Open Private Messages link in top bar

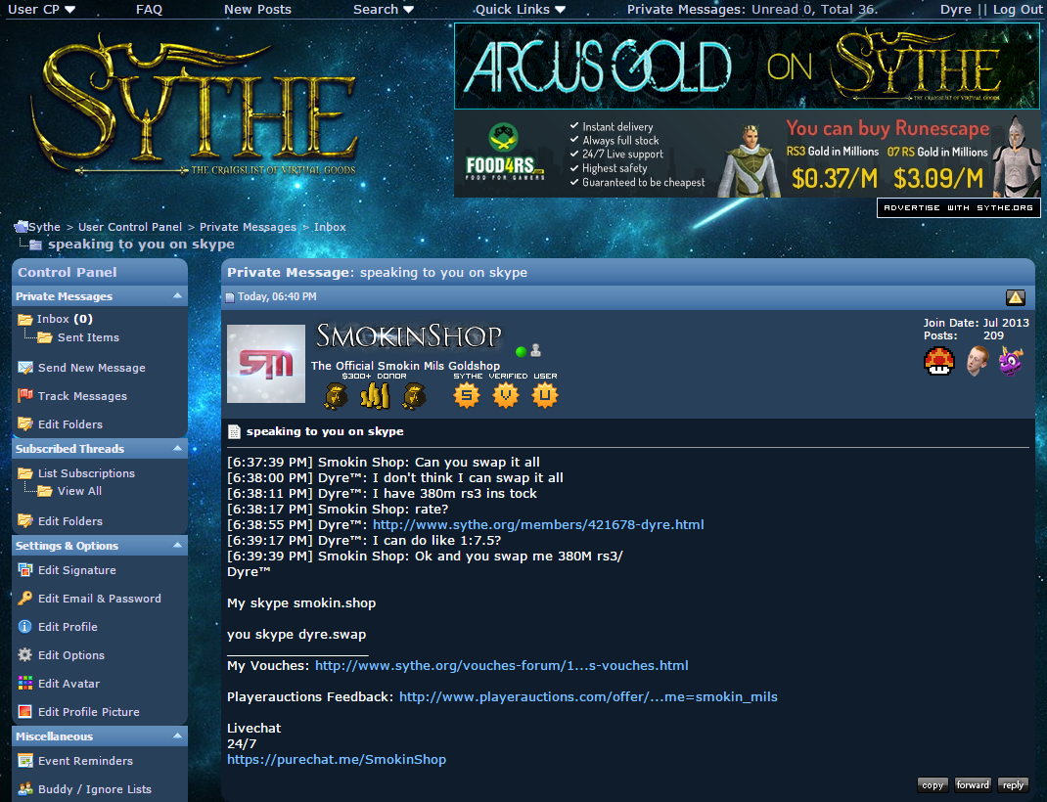coord(687,10)
